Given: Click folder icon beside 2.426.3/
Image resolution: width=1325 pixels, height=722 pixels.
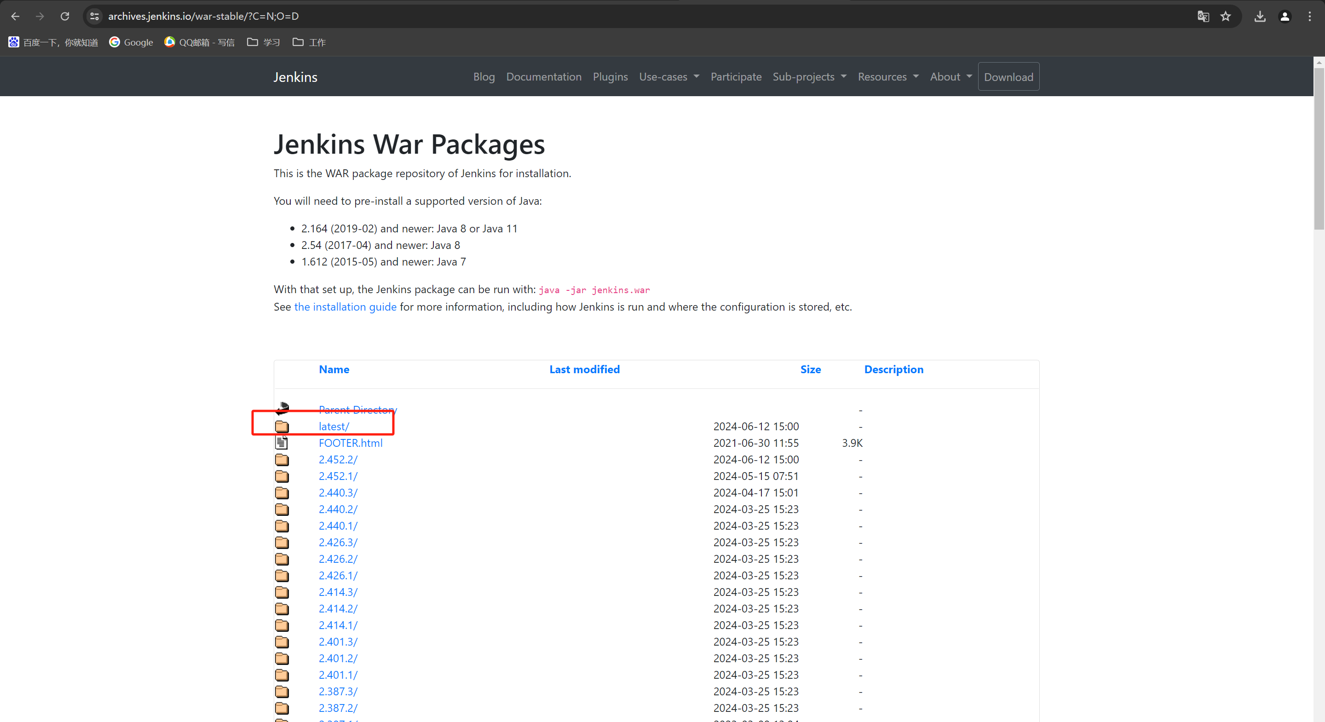Looking at the screenshot, I should click(x=282, y=543).
